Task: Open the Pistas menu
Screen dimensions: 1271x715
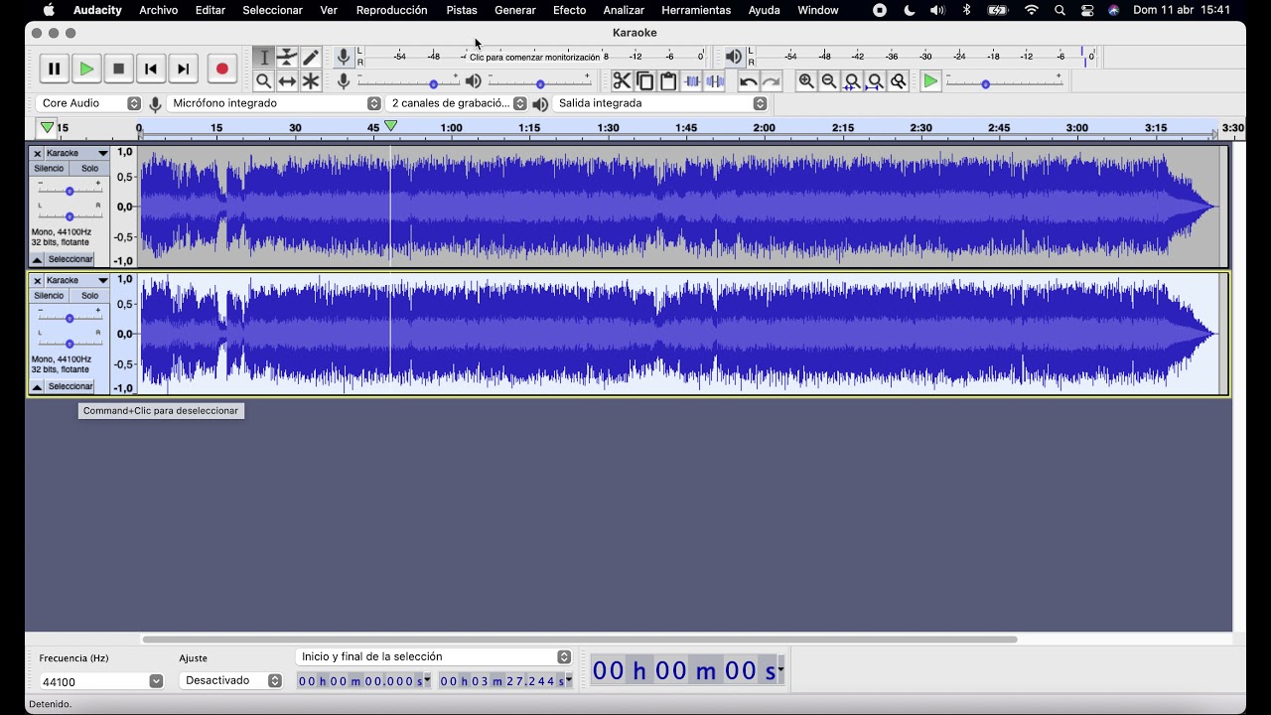Action: click(462, 10)
